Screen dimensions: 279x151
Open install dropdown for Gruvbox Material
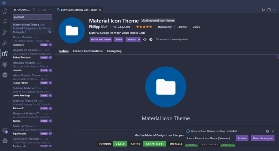click(50, 70)
